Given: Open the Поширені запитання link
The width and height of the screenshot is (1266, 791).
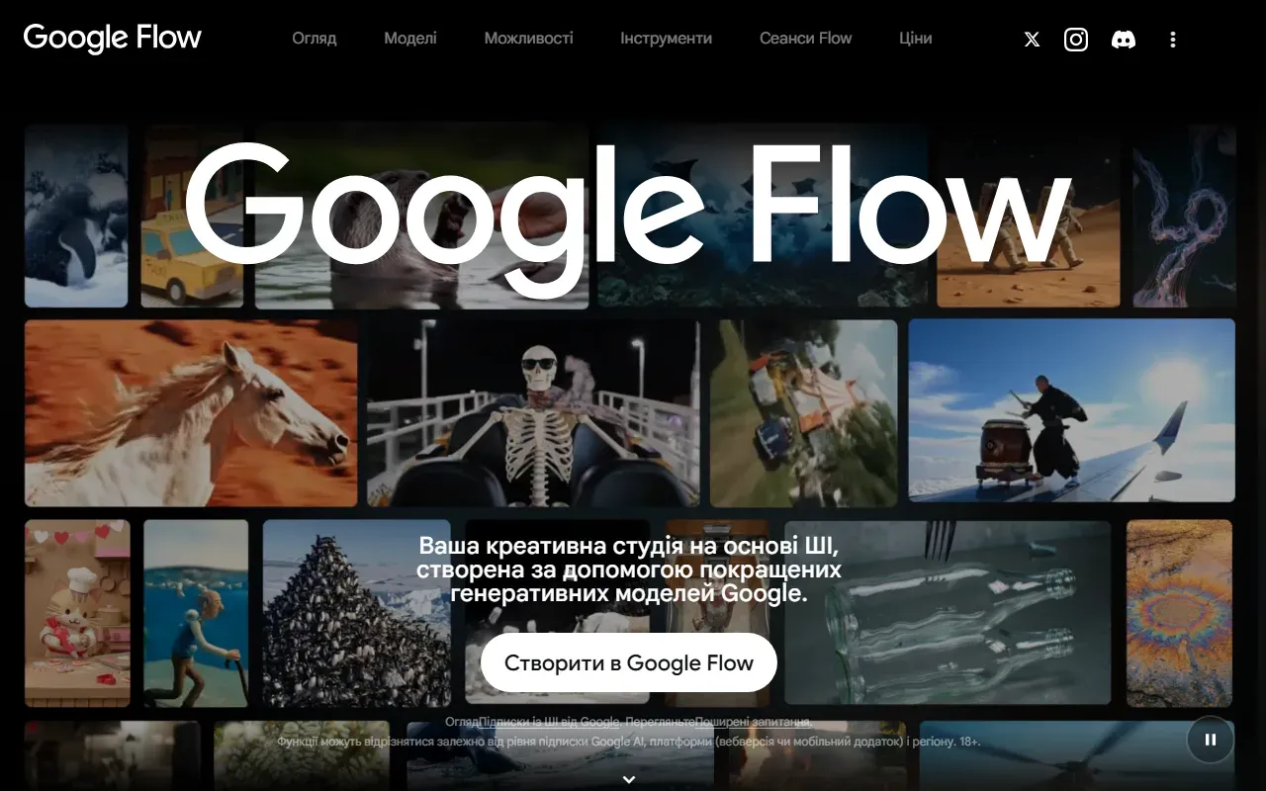Looking at the screenshot, I should click(x=754, y=722).
